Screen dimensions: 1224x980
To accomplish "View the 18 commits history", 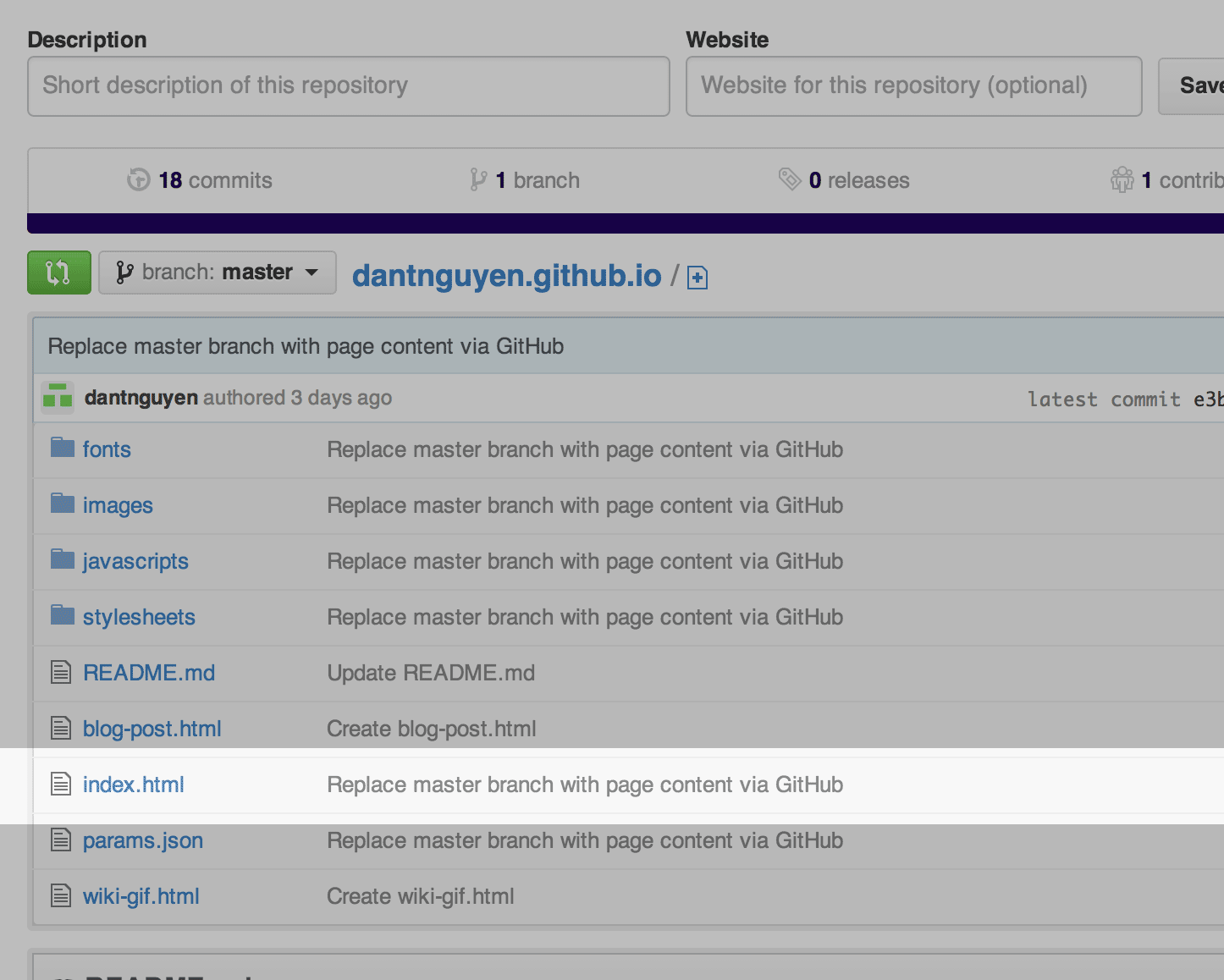I will [x=215, y=180].
